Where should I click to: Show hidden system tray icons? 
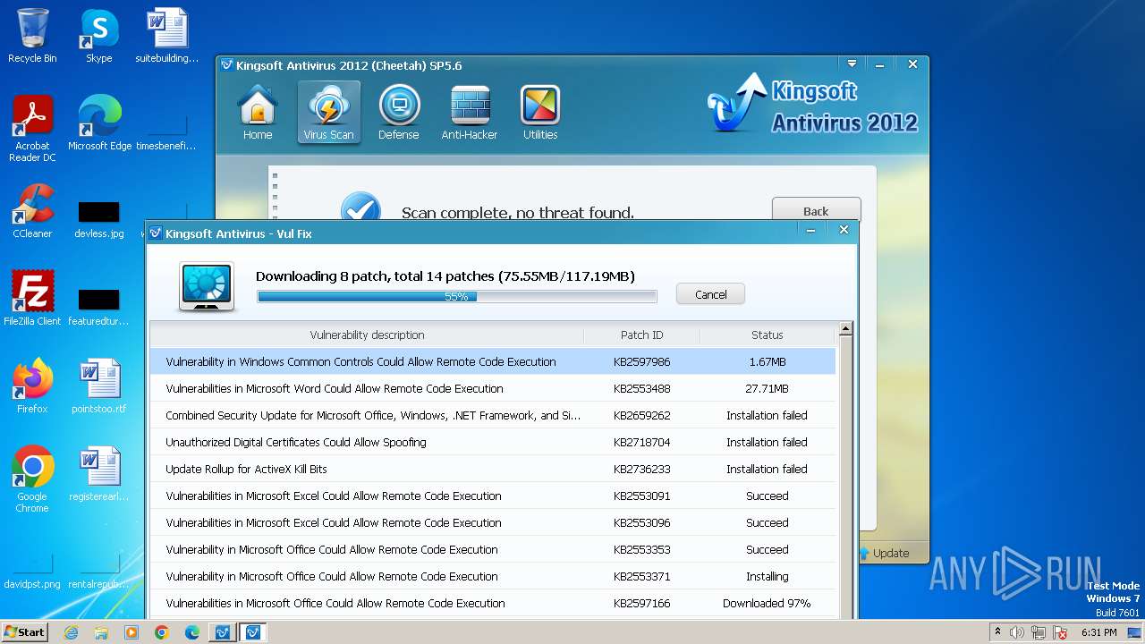(x=997, y=632)
